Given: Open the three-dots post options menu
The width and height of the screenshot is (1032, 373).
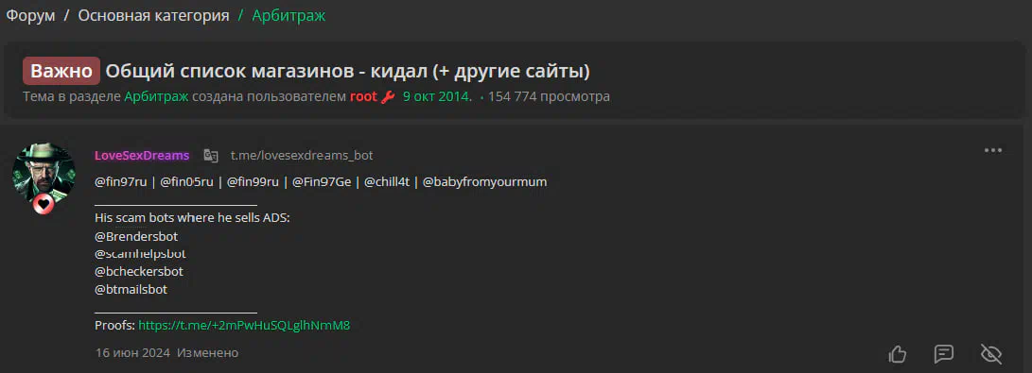Looking at the screenshot, I should click(993, 150).
